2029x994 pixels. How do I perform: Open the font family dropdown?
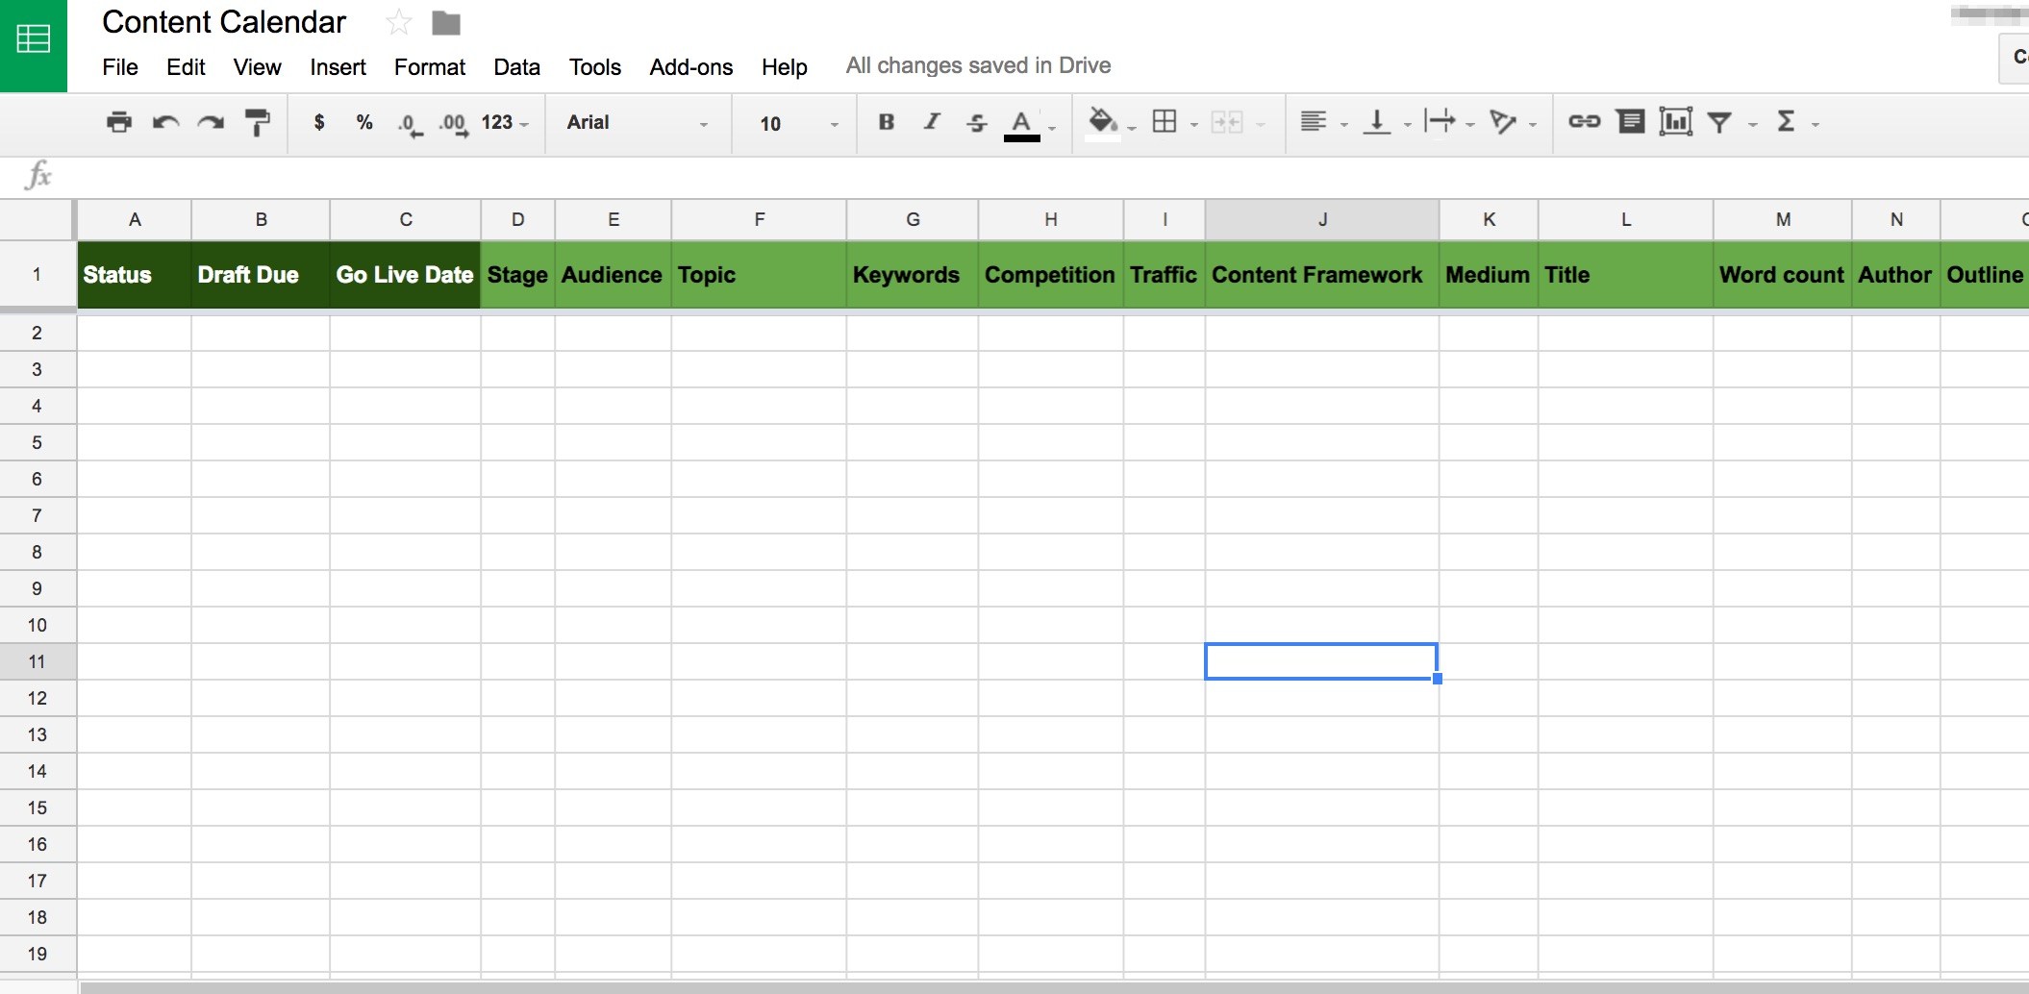pos(638,123)
